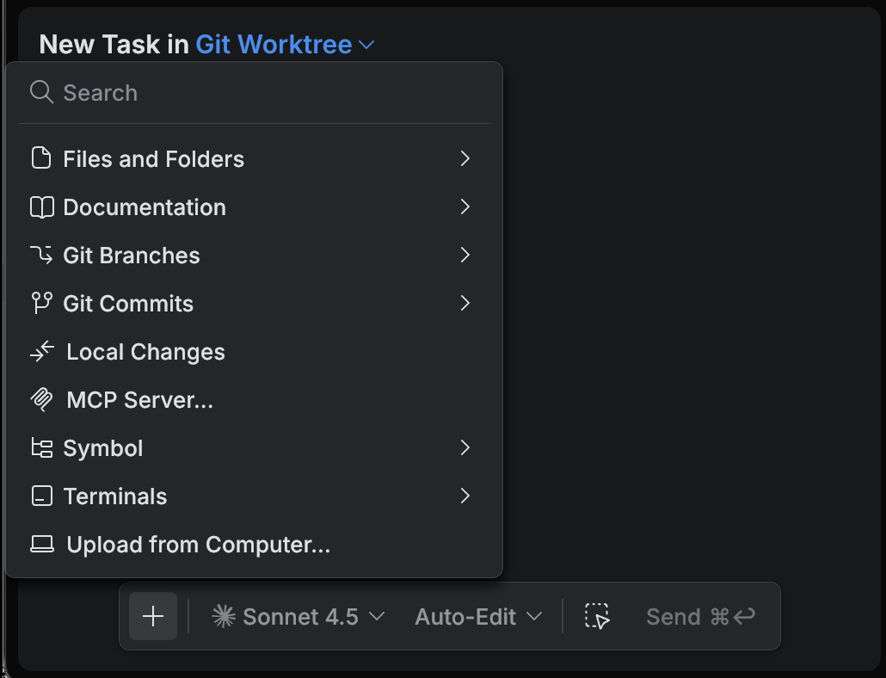Click the Git Branches branch icon
Viewport: 886px width, 678px height.
41,255
